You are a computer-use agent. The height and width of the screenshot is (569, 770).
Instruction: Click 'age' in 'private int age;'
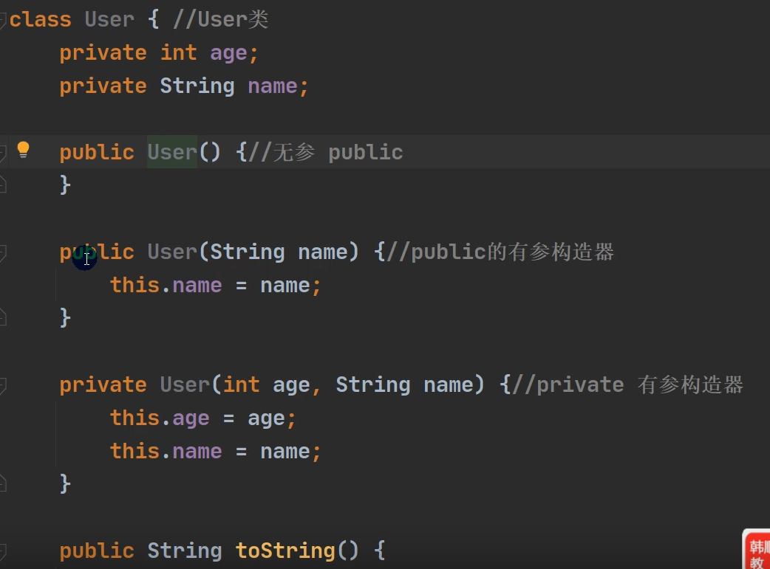[228, 53]
